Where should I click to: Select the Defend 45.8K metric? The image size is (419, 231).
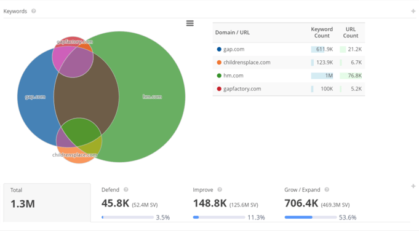pyautogui.click(x=115, y=203)
